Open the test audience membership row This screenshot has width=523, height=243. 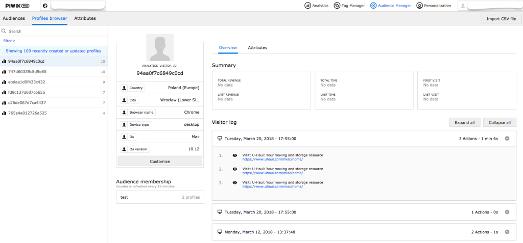tap(160, 197)
